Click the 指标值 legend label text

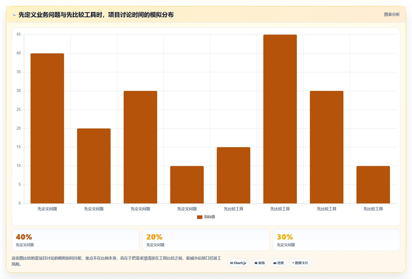(209, 217)
